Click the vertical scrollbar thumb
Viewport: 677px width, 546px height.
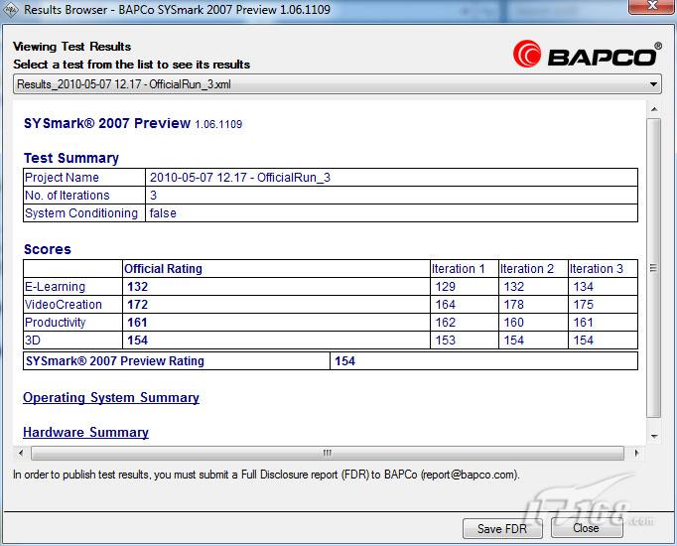[654, 268]
